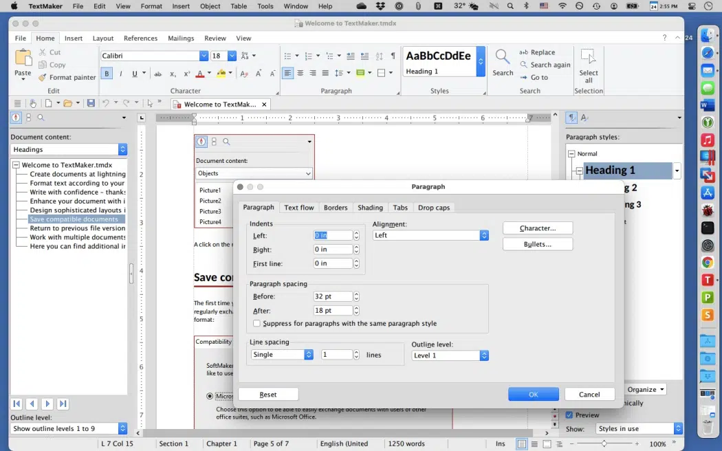Image resolution: width=722 pixels, height=451 pixels.
Task: Jump to last item navigation icon
Action: pos(63,404)
